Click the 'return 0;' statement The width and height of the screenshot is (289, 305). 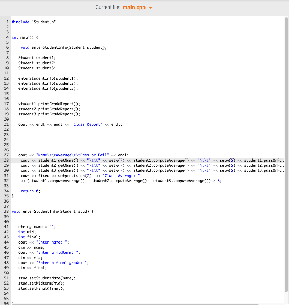30,191
